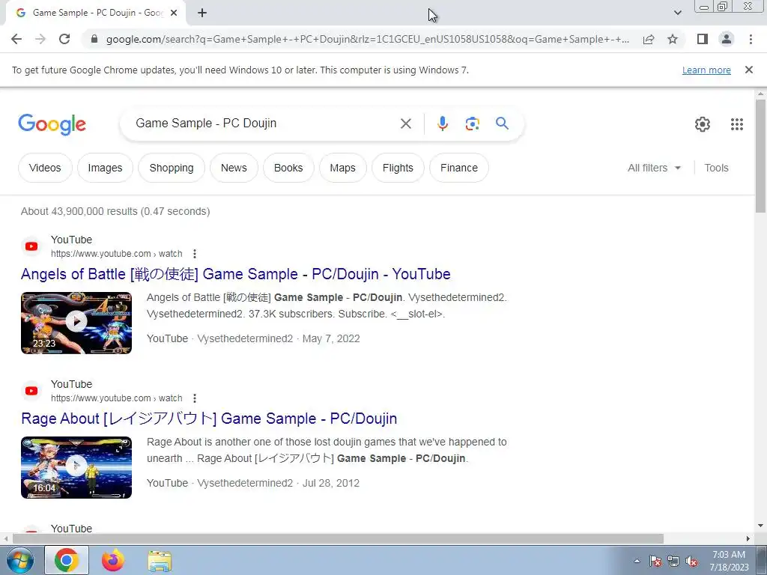Open search Tools
Viewport: 767px width, 575px height.
coord(716,168)
